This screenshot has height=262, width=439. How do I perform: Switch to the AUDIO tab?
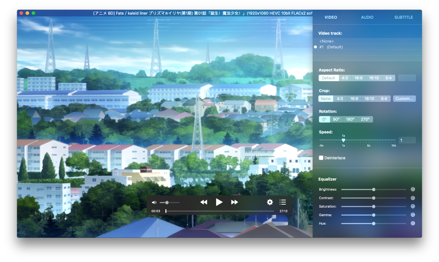tap(367, 17)
